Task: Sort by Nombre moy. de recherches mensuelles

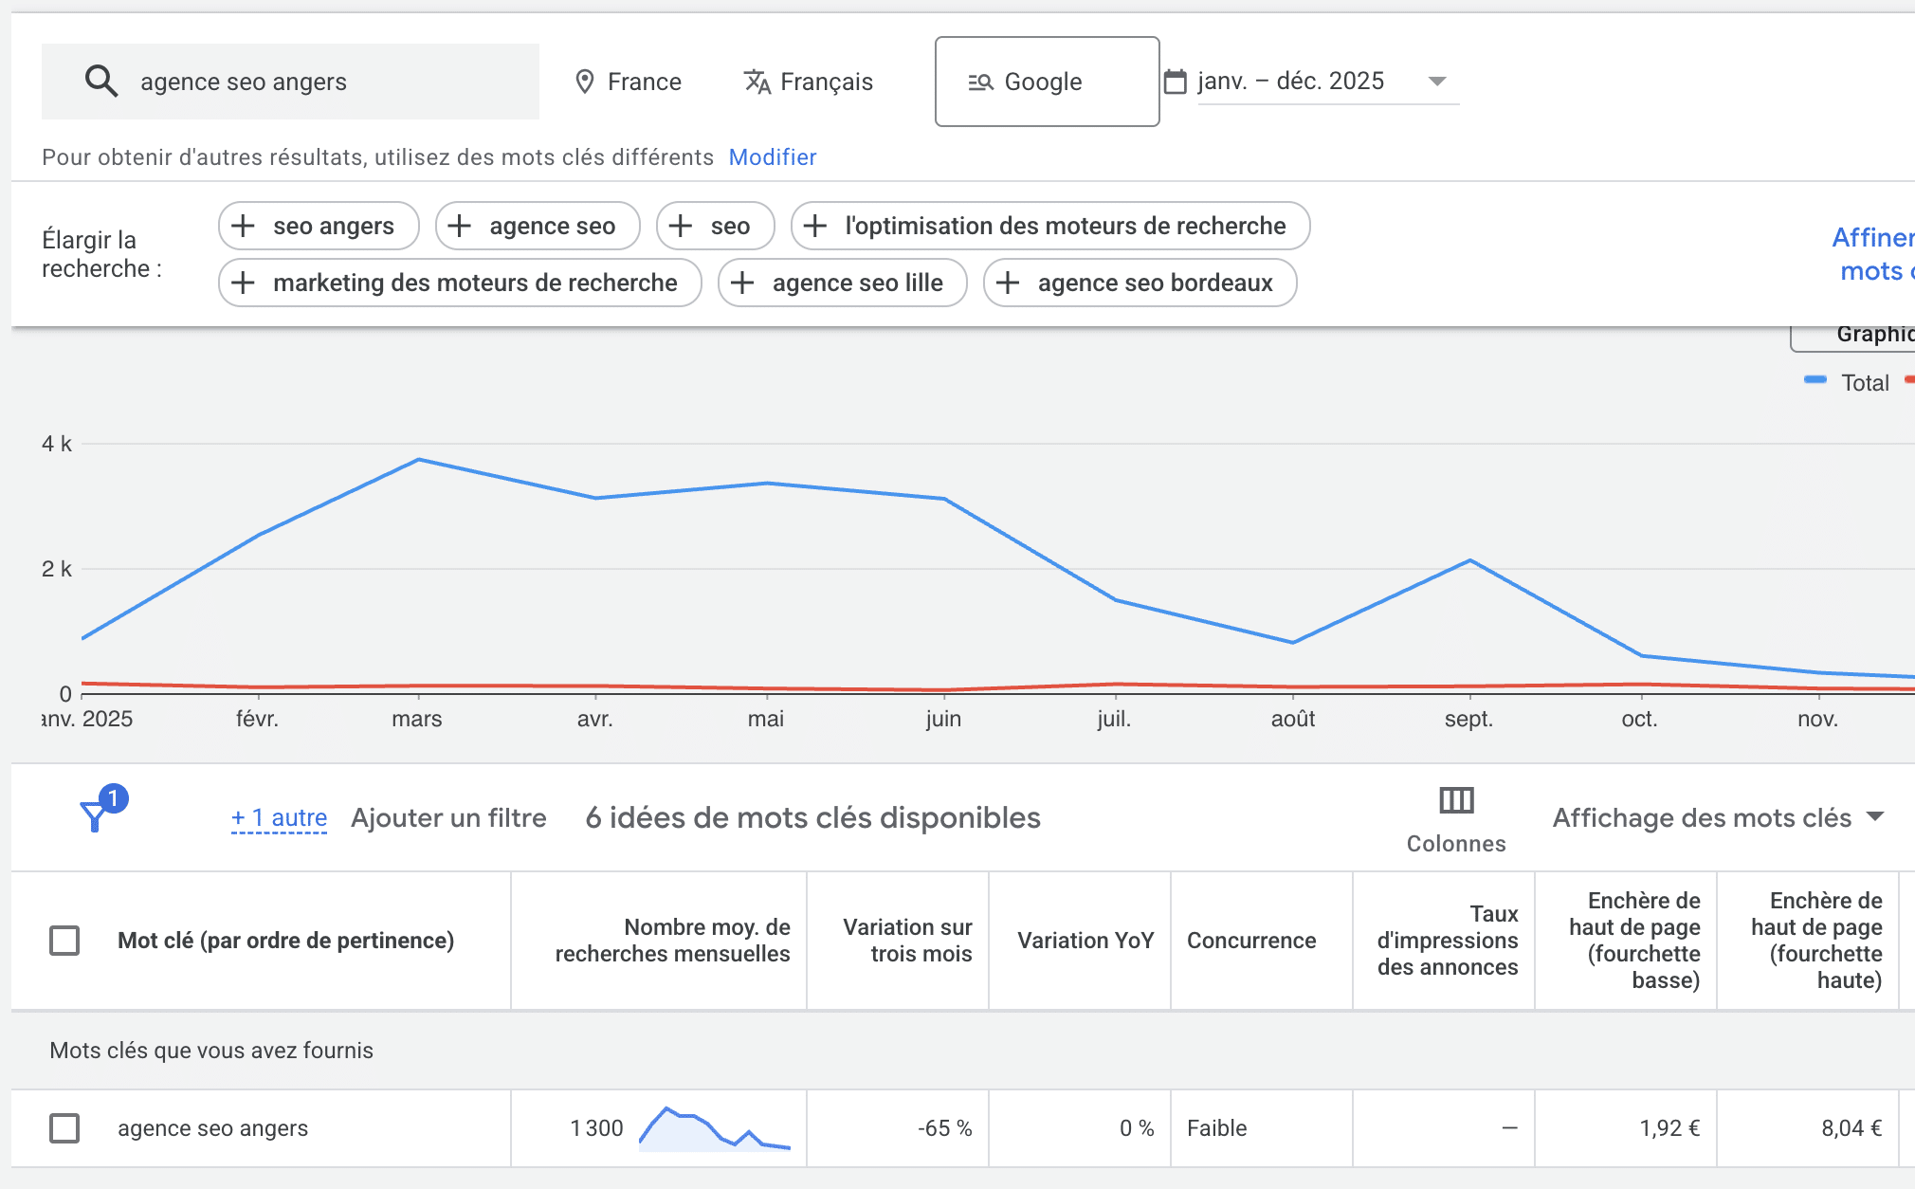Action: pos(672,941)
